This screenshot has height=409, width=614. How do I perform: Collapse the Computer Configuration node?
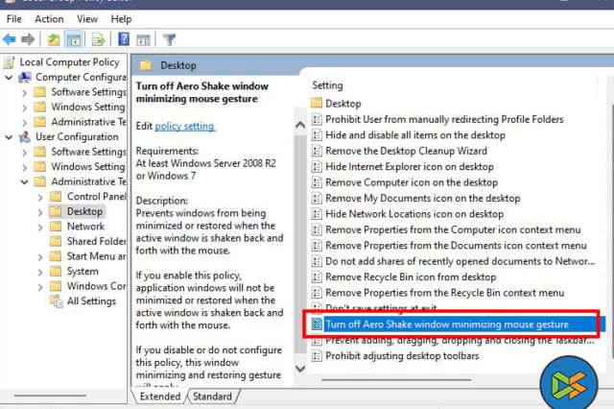coord(9,78)
